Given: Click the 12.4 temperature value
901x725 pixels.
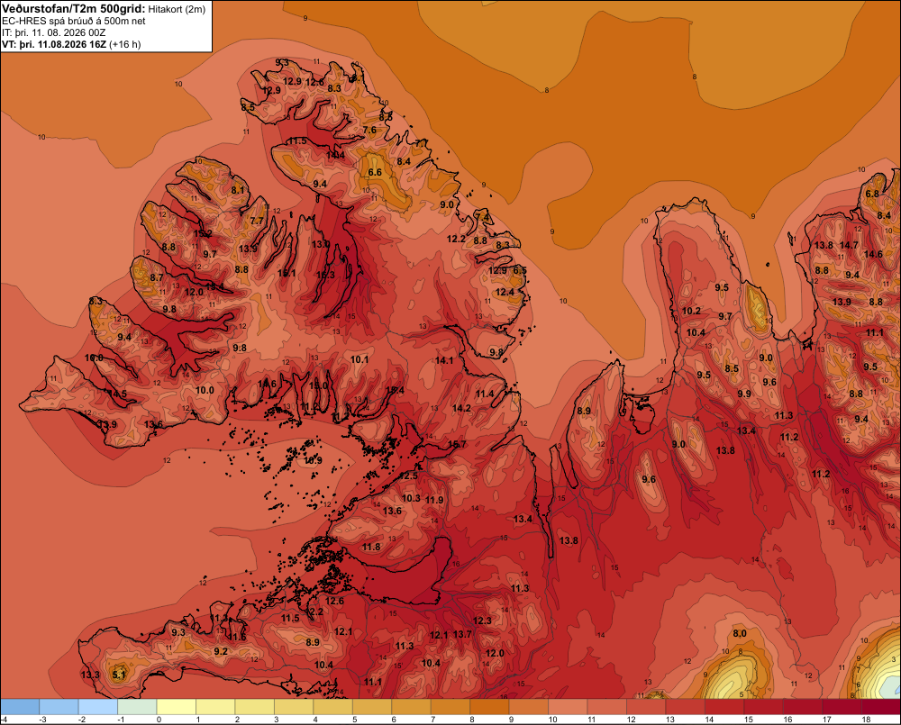Looking at the screenshot, I should (505, 293).
